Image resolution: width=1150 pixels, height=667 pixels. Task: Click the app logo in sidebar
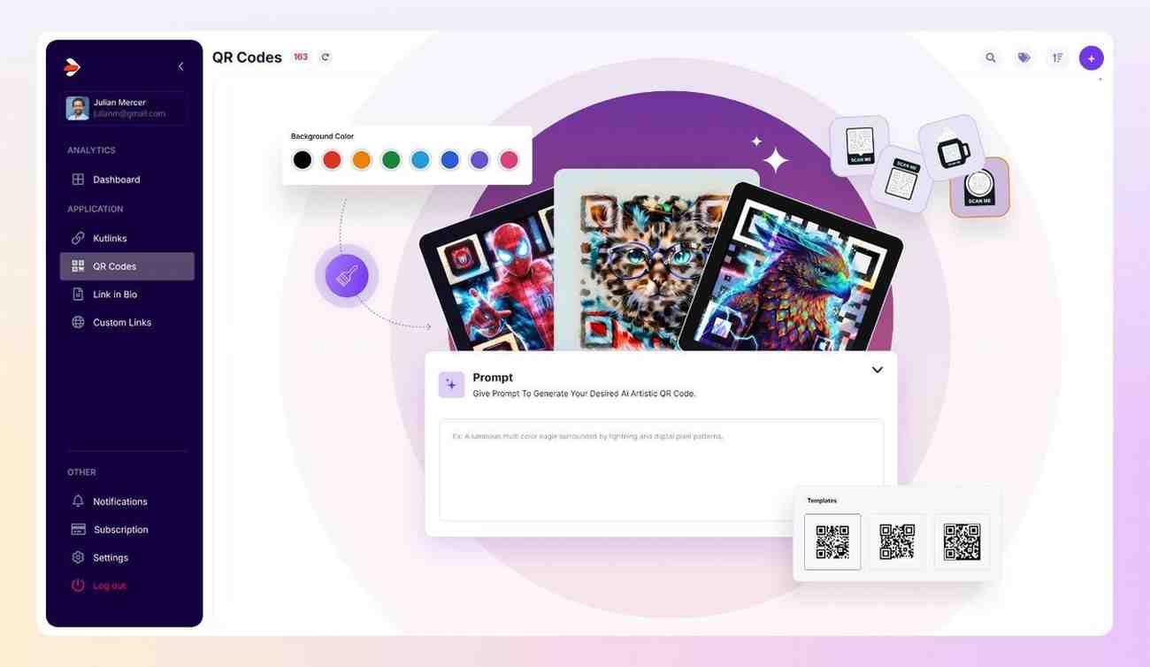coord(73,66)
